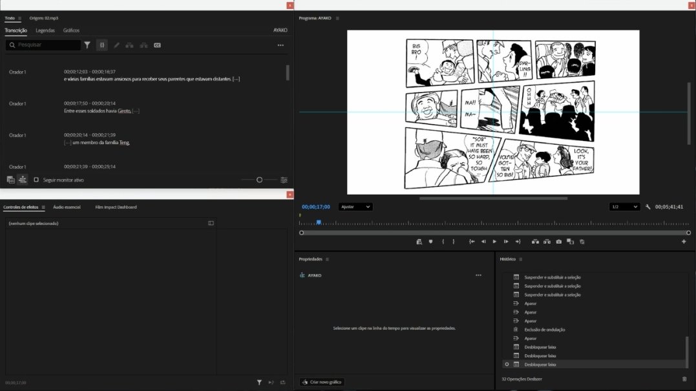Step back one frame

click(x=483, y=242)
